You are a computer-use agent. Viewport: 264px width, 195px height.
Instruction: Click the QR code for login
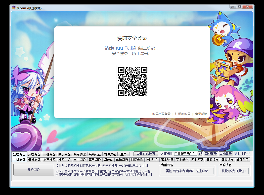[133, 81]
